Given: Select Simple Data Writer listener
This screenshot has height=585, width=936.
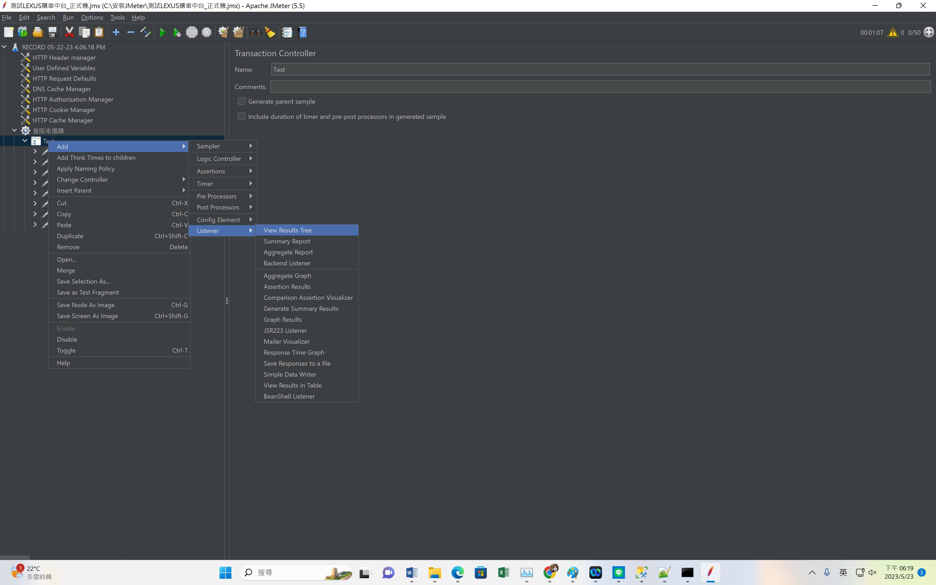Looking at the screenshot, I should pos(307,375).
